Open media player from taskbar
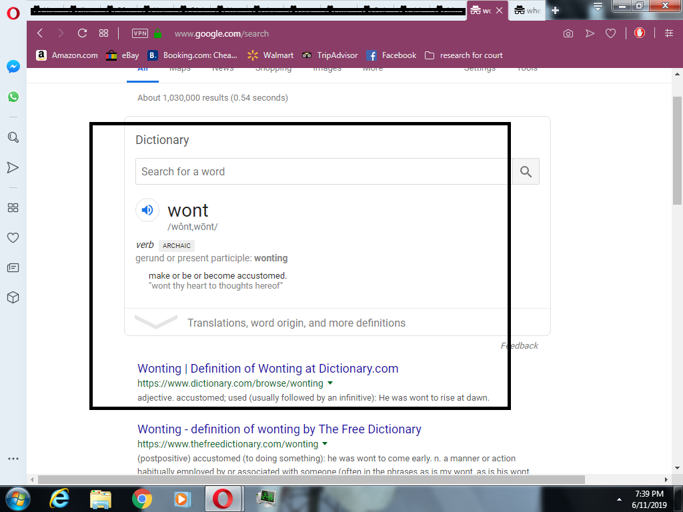 (182, 499)
